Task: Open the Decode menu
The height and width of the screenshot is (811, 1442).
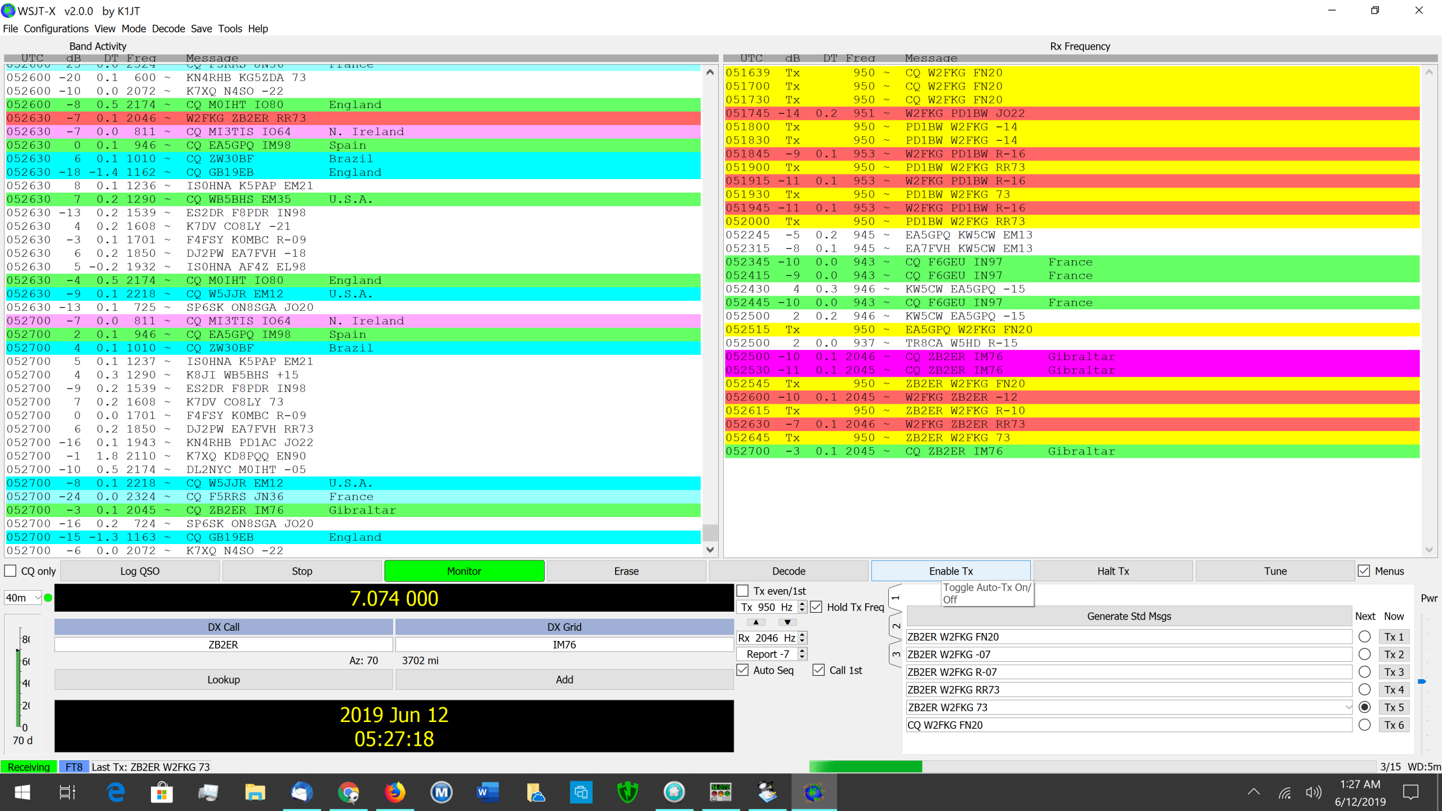Action: (x=168, y=29)
